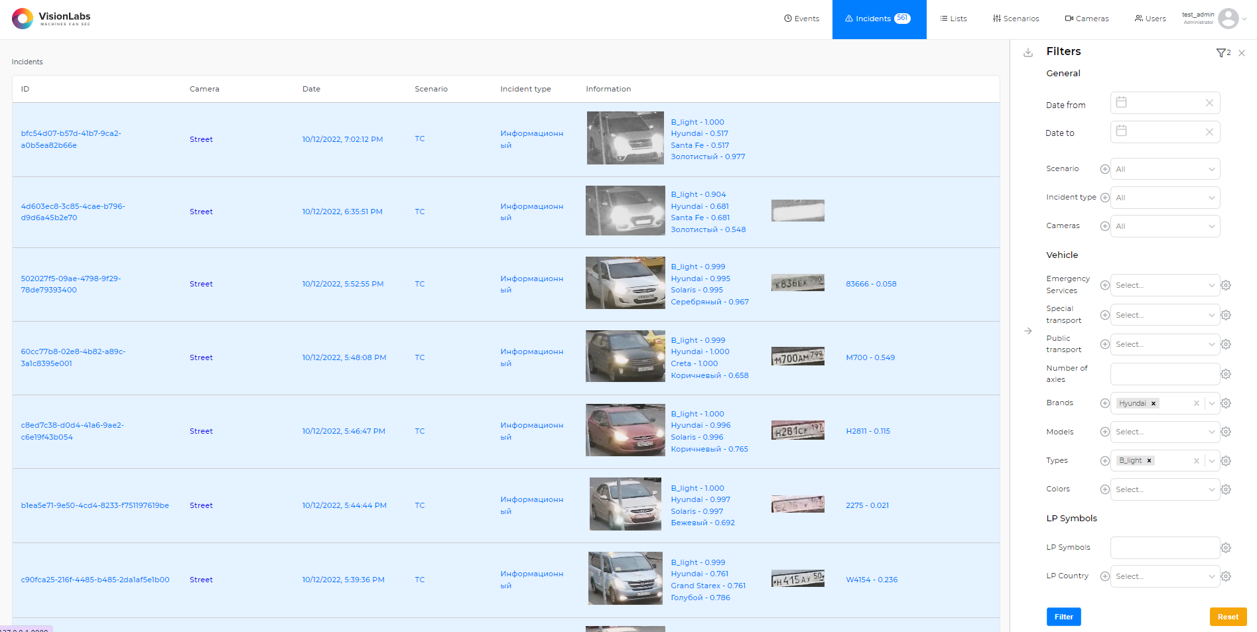Screen dimensions: 1257x632
Task: Open the test_admin user menu
Action: [1213, 19]
